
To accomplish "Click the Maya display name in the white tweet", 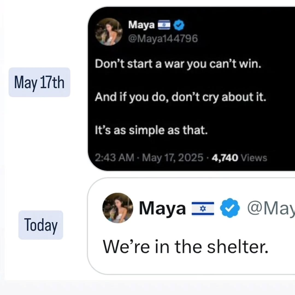I will [x=162, y=208].
